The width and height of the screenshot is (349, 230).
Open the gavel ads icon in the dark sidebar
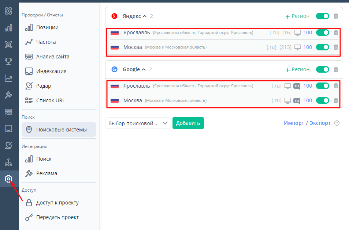[x=8, y=95]
